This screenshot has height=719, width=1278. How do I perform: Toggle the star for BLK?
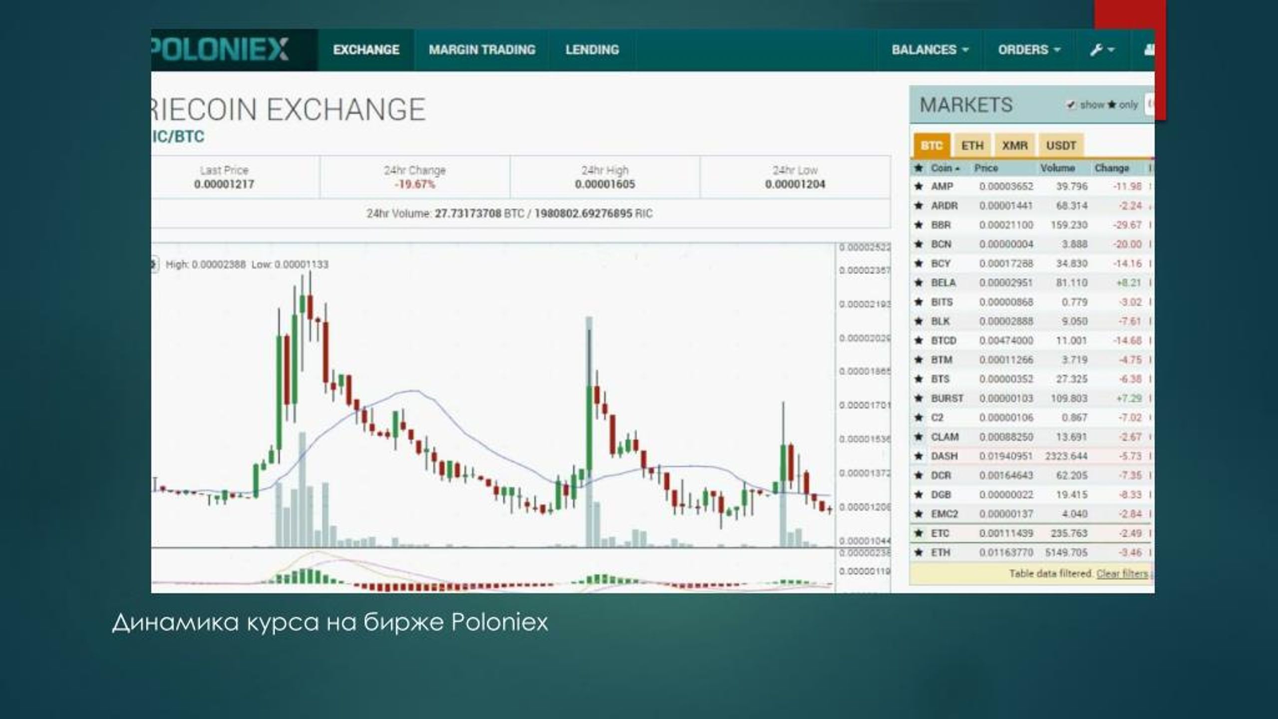(919, 321)
